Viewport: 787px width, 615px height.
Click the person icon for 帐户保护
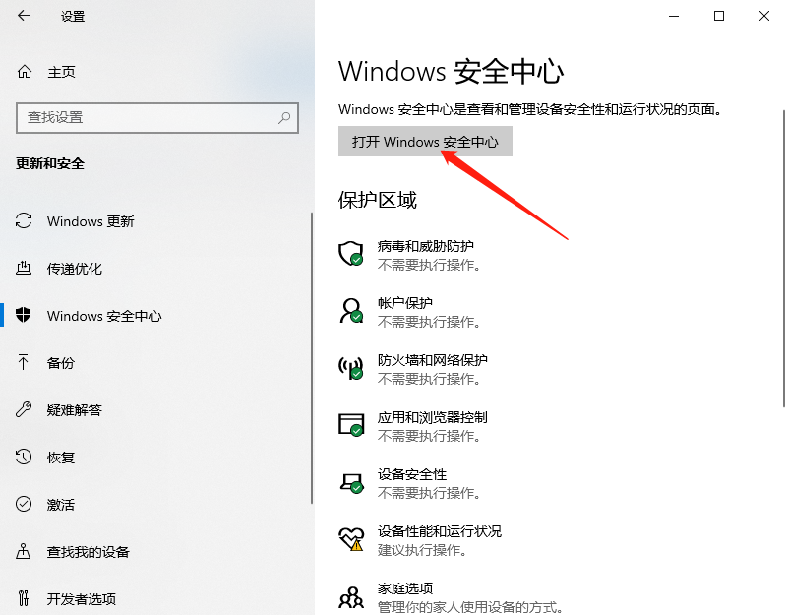coord(351,311)
